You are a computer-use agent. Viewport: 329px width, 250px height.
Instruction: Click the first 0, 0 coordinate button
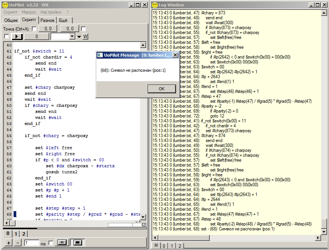(x=48, y=29)
